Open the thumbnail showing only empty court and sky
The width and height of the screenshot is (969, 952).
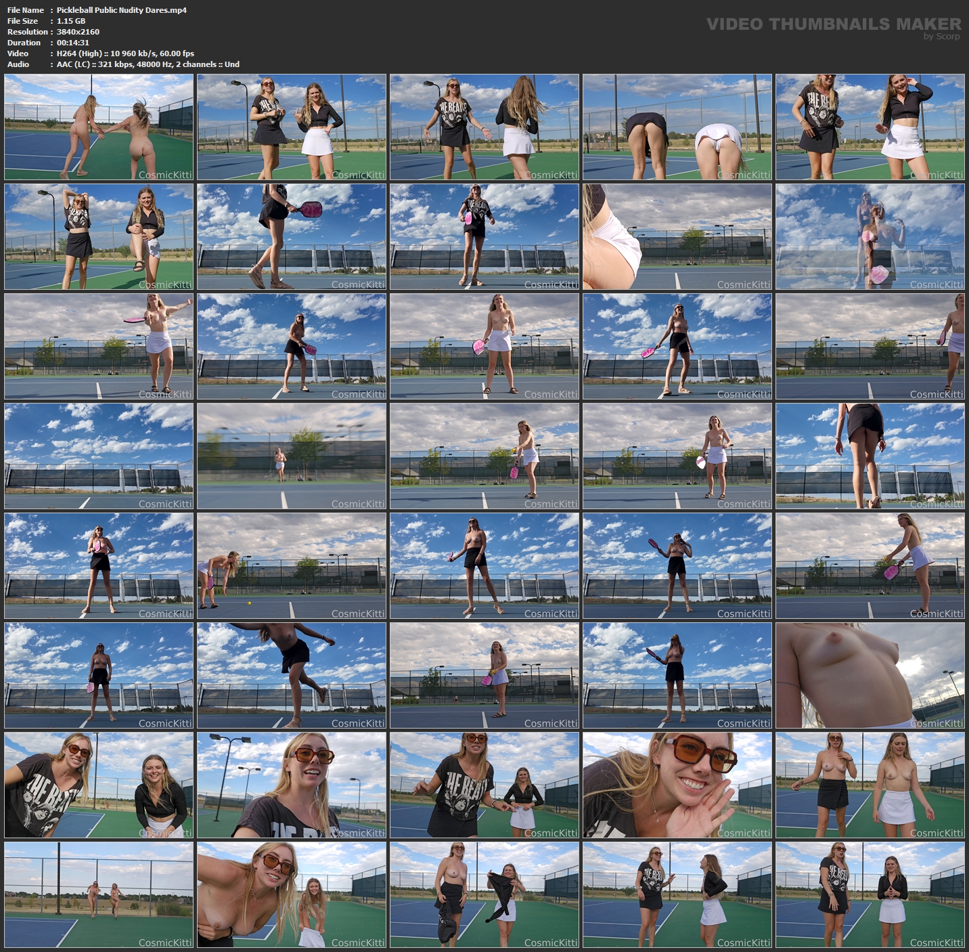point(99,456)
